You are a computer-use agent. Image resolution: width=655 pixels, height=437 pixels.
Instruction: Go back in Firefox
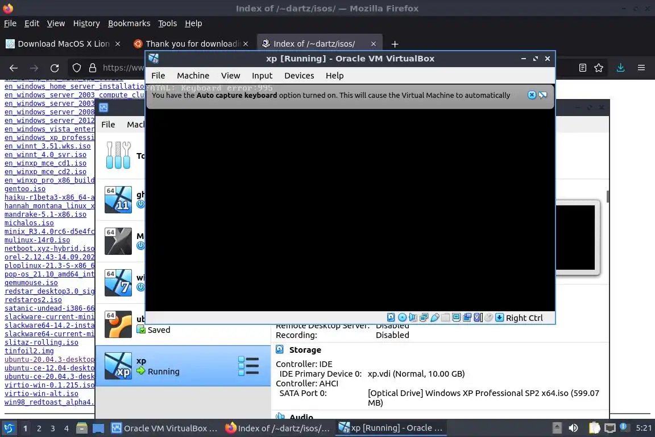[x=14, y=68]
